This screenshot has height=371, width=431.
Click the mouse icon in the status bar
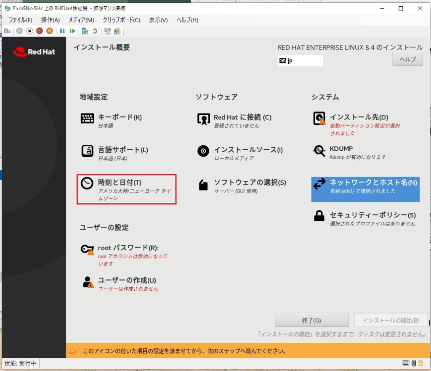(x=414, y=363)
